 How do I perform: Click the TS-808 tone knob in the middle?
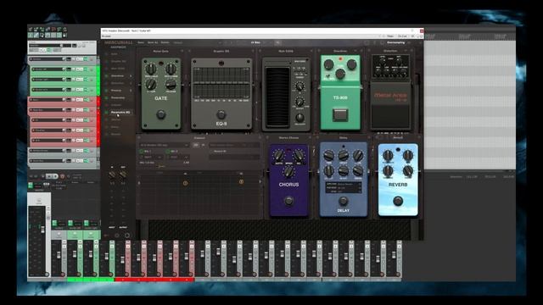[340, 74]
